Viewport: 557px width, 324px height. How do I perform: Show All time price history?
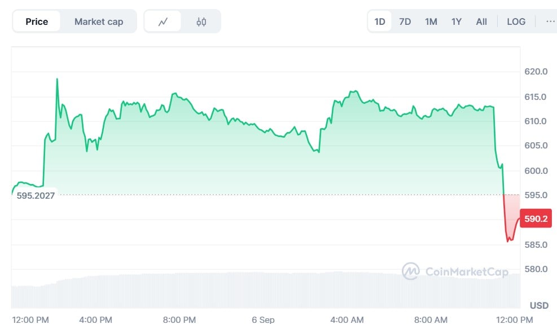[481, 21]
